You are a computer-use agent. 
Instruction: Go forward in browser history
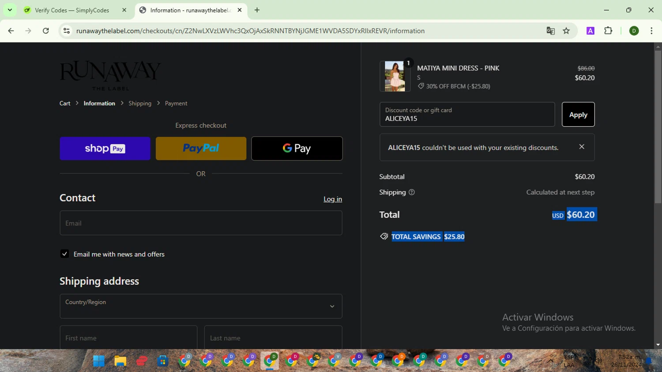pos(28,31)
